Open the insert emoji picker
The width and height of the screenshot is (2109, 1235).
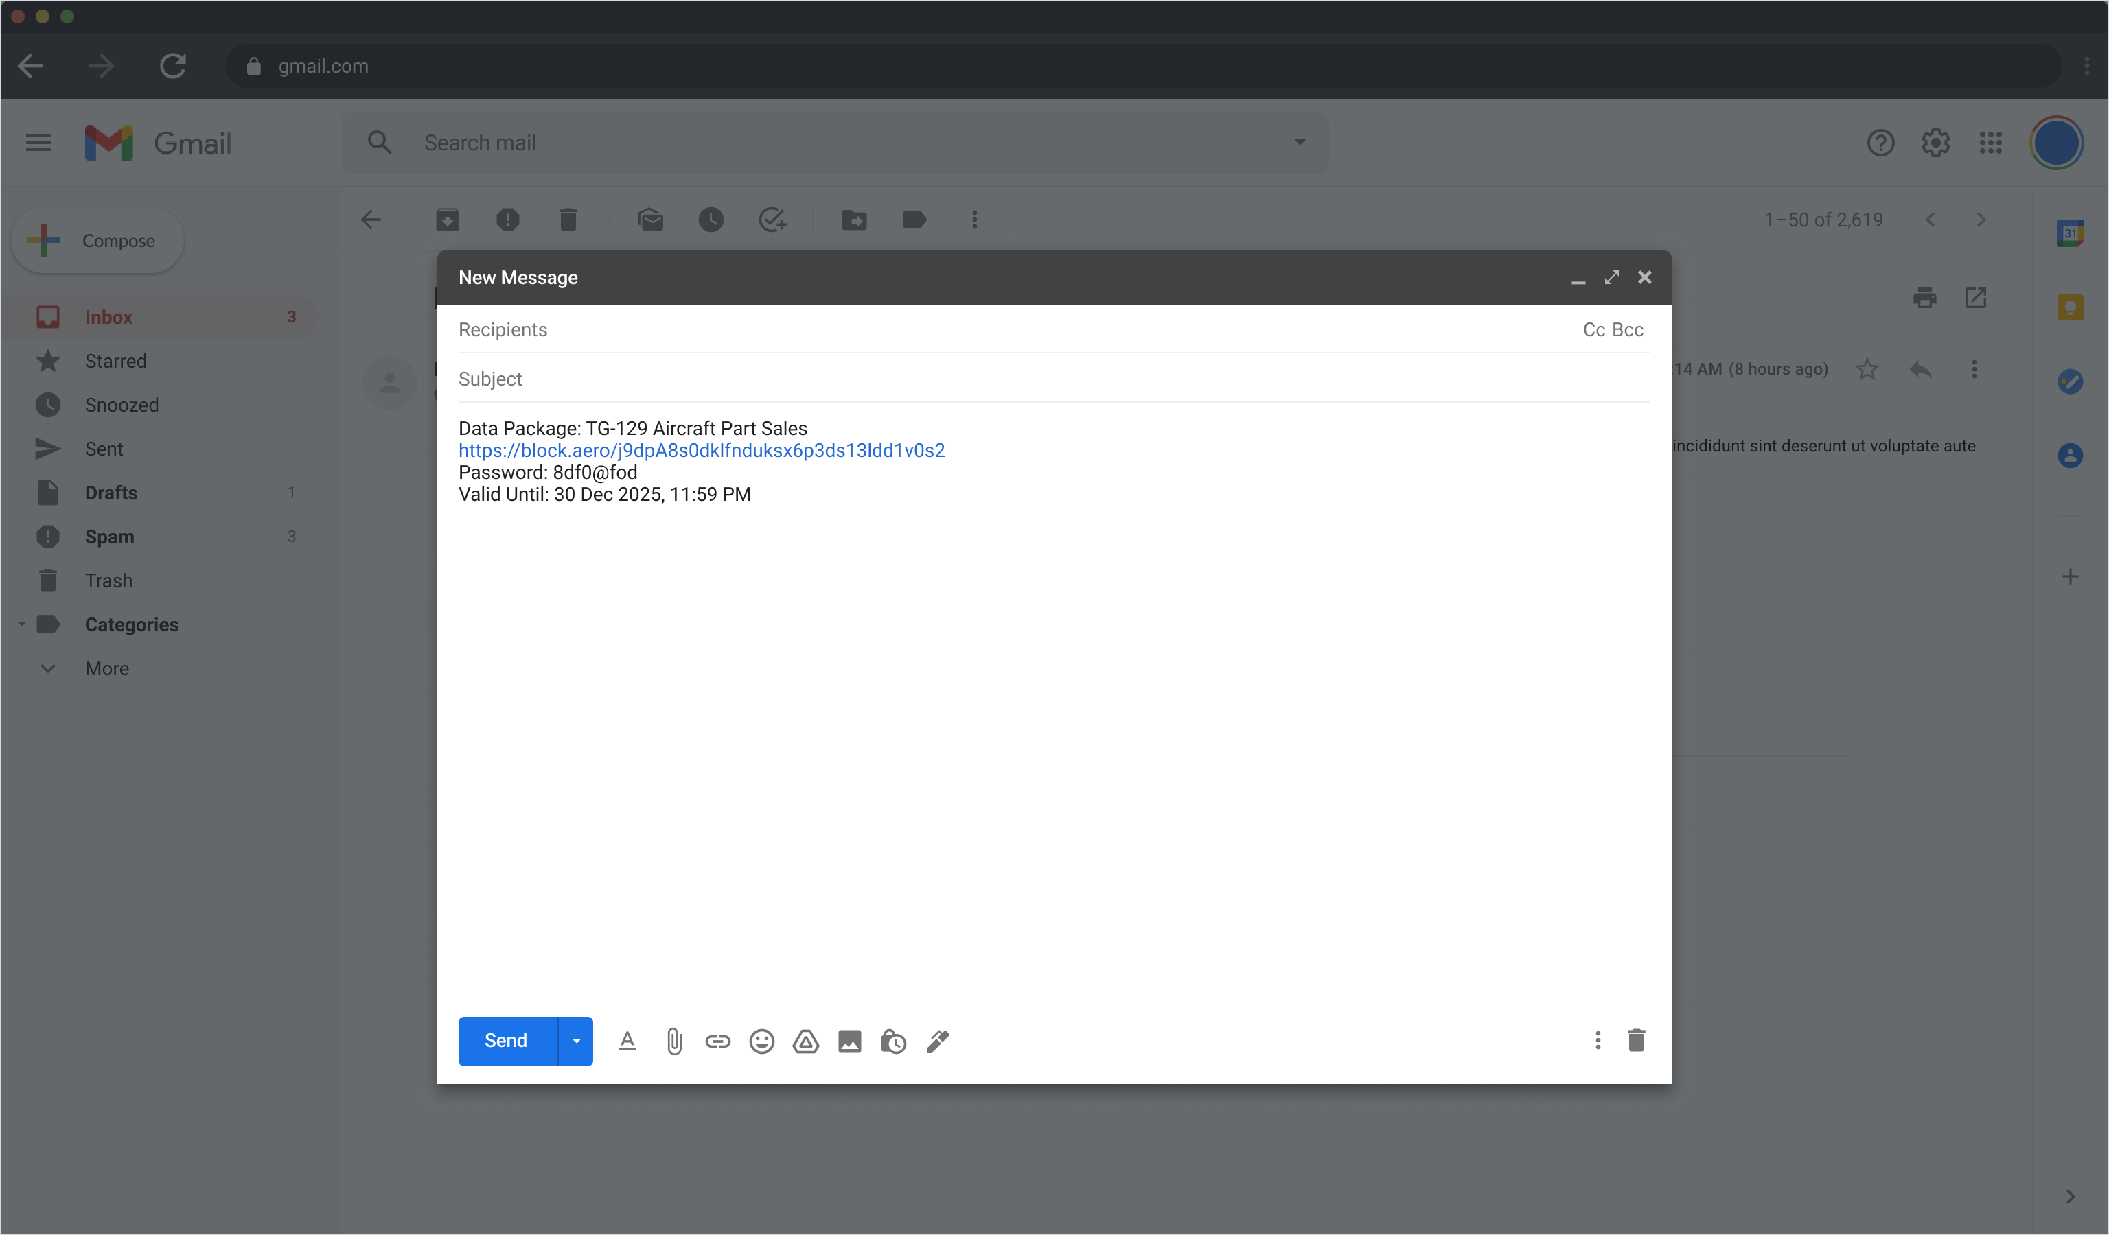pyautogui.click(x=761, y=1041)
